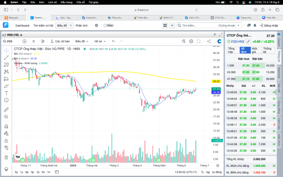Close the VGS (1D) chart tab

click(21, 35)
